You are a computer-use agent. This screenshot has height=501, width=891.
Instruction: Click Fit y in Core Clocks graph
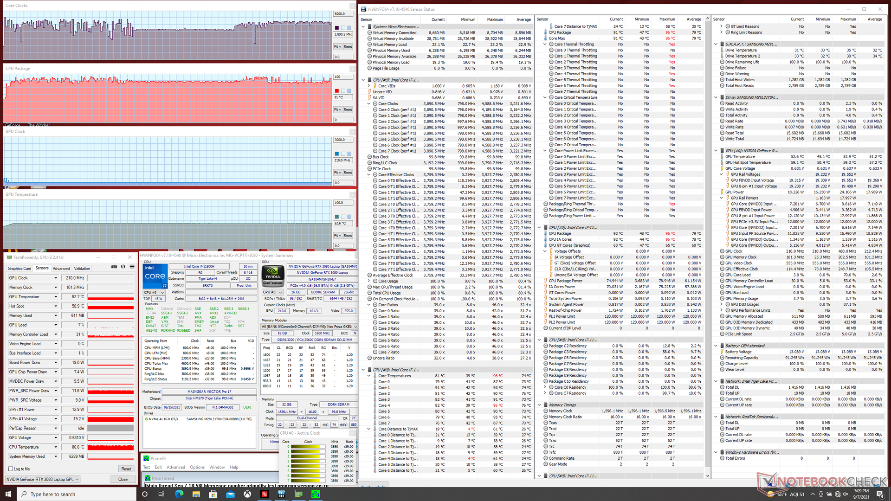(x=338, y=47)
